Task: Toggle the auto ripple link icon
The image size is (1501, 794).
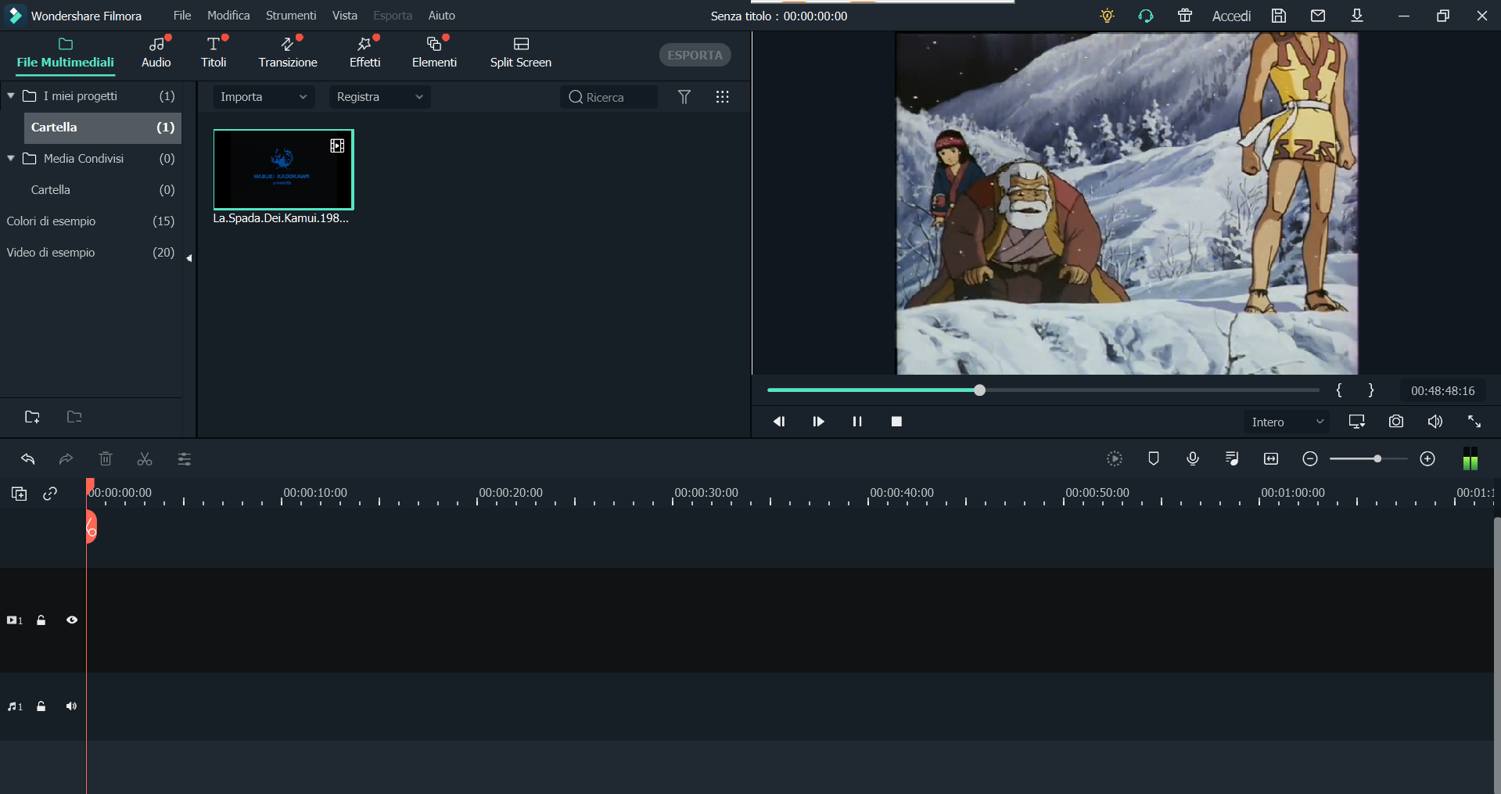Action: click(x=50, y=494)
